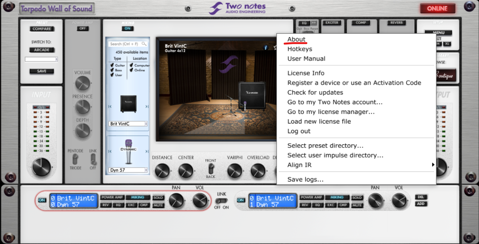Toggle the ON button of the first channel
The height and width of the screenshot is (244, 479).
pyautogui.click(x=42, y=200)
